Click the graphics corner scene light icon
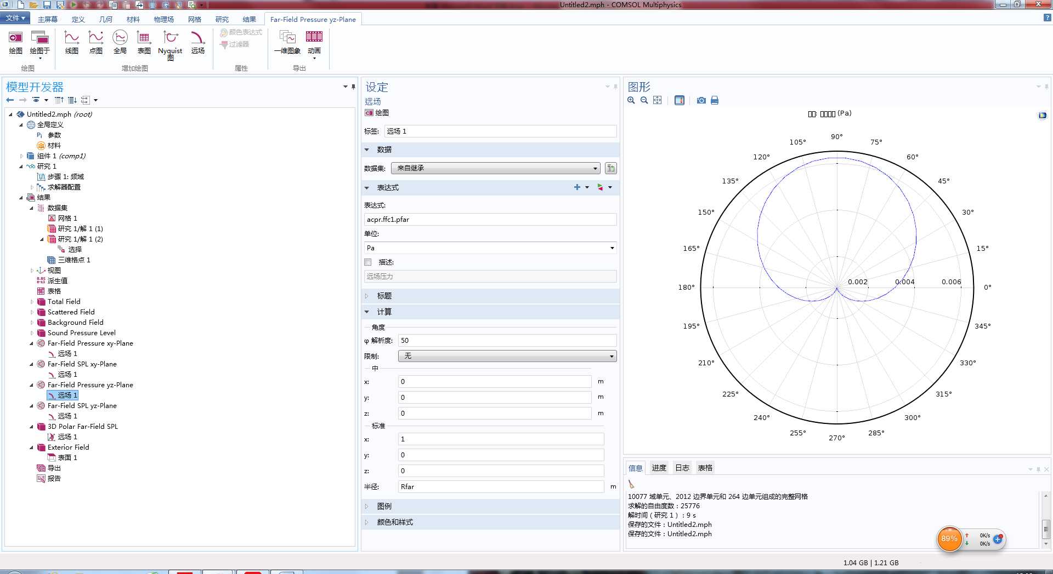Viewport: 1053px width, 574px height. pyautogui.click(x=1042, y=116)
